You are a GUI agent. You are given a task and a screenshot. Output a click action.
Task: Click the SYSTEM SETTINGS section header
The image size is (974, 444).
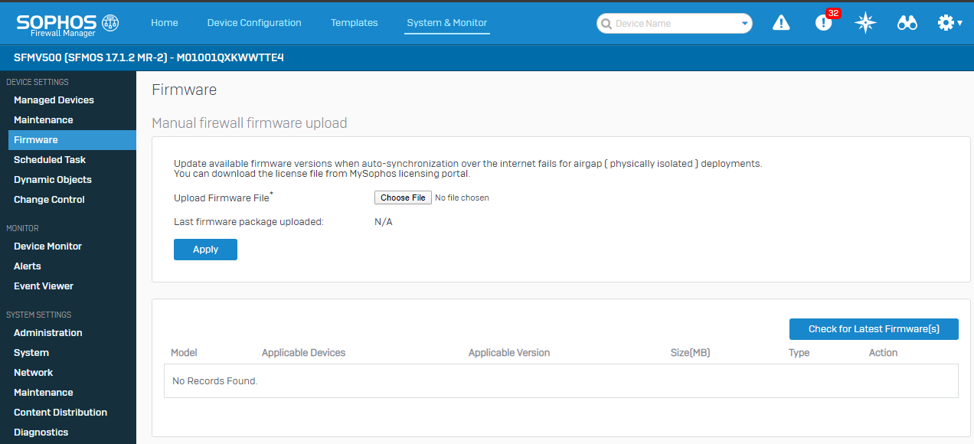pyautogui.click(x=39, y=315)
